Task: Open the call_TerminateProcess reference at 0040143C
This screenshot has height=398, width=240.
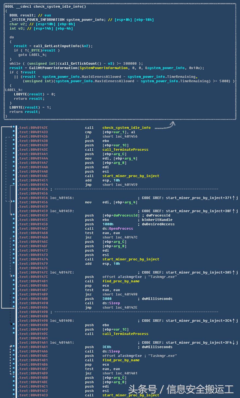Action: 125,150
